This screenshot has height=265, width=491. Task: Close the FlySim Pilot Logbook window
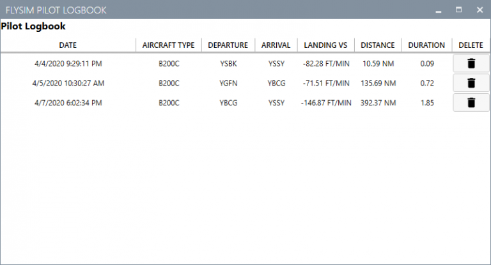pos(479,10)
